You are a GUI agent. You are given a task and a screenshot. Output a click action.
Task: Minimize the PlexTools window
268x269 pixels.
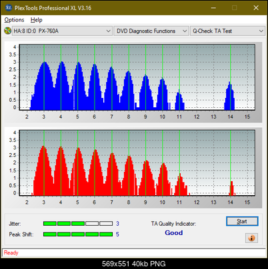pyautogui.click(x=213, y=8)
